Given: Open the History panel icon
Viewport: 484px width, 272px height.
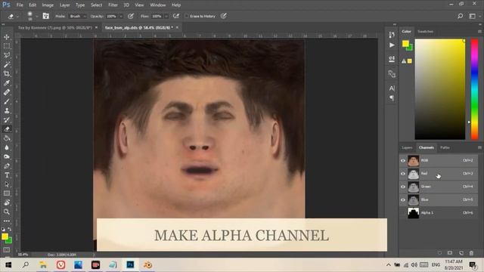Looking at the screenshot, I should [392, 35].
